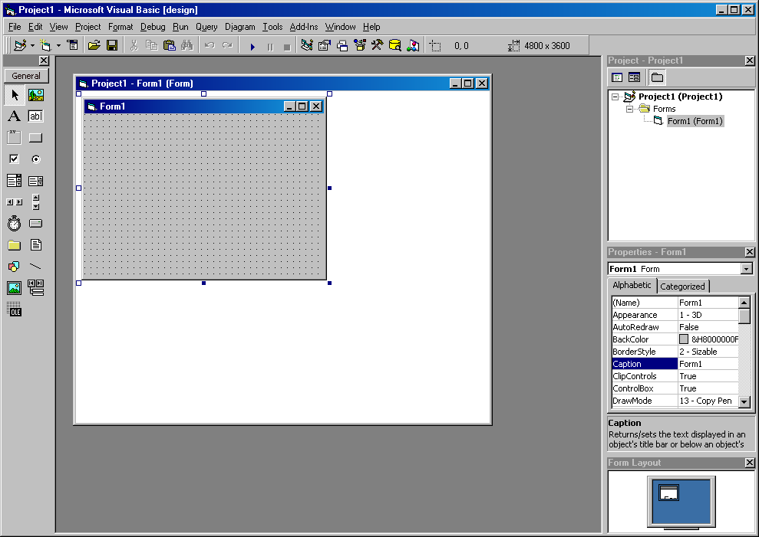Click the Add Standard EXE Project toolbar icon
The width and height of the screenshot is (759, 537).
(x=20, y=45)
